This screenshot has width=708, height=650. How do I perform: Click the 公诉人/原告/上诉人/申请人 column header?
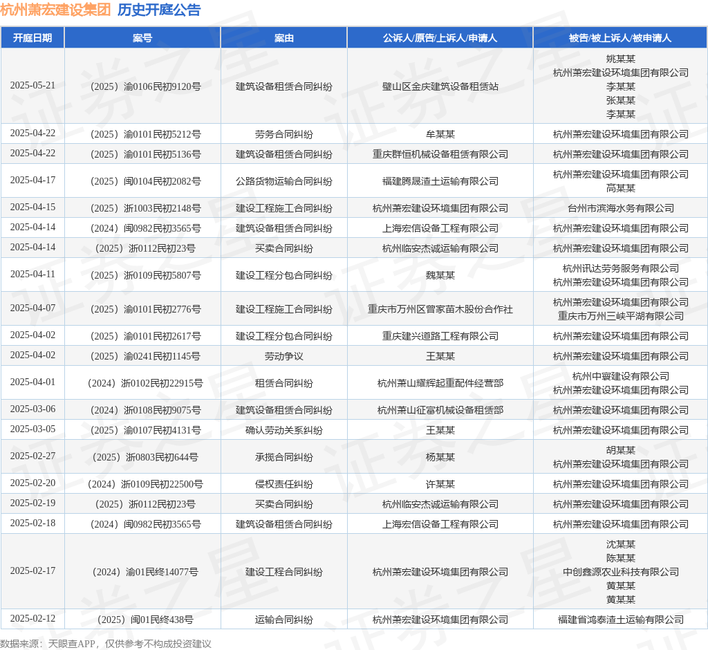(440, 38)
